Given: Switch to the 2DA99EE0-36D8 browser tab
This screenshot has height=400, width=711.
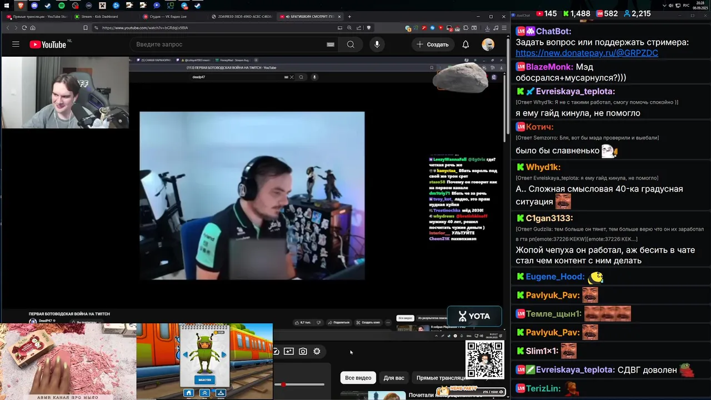Looking at the screenshot, I should [x=241, y=17].
